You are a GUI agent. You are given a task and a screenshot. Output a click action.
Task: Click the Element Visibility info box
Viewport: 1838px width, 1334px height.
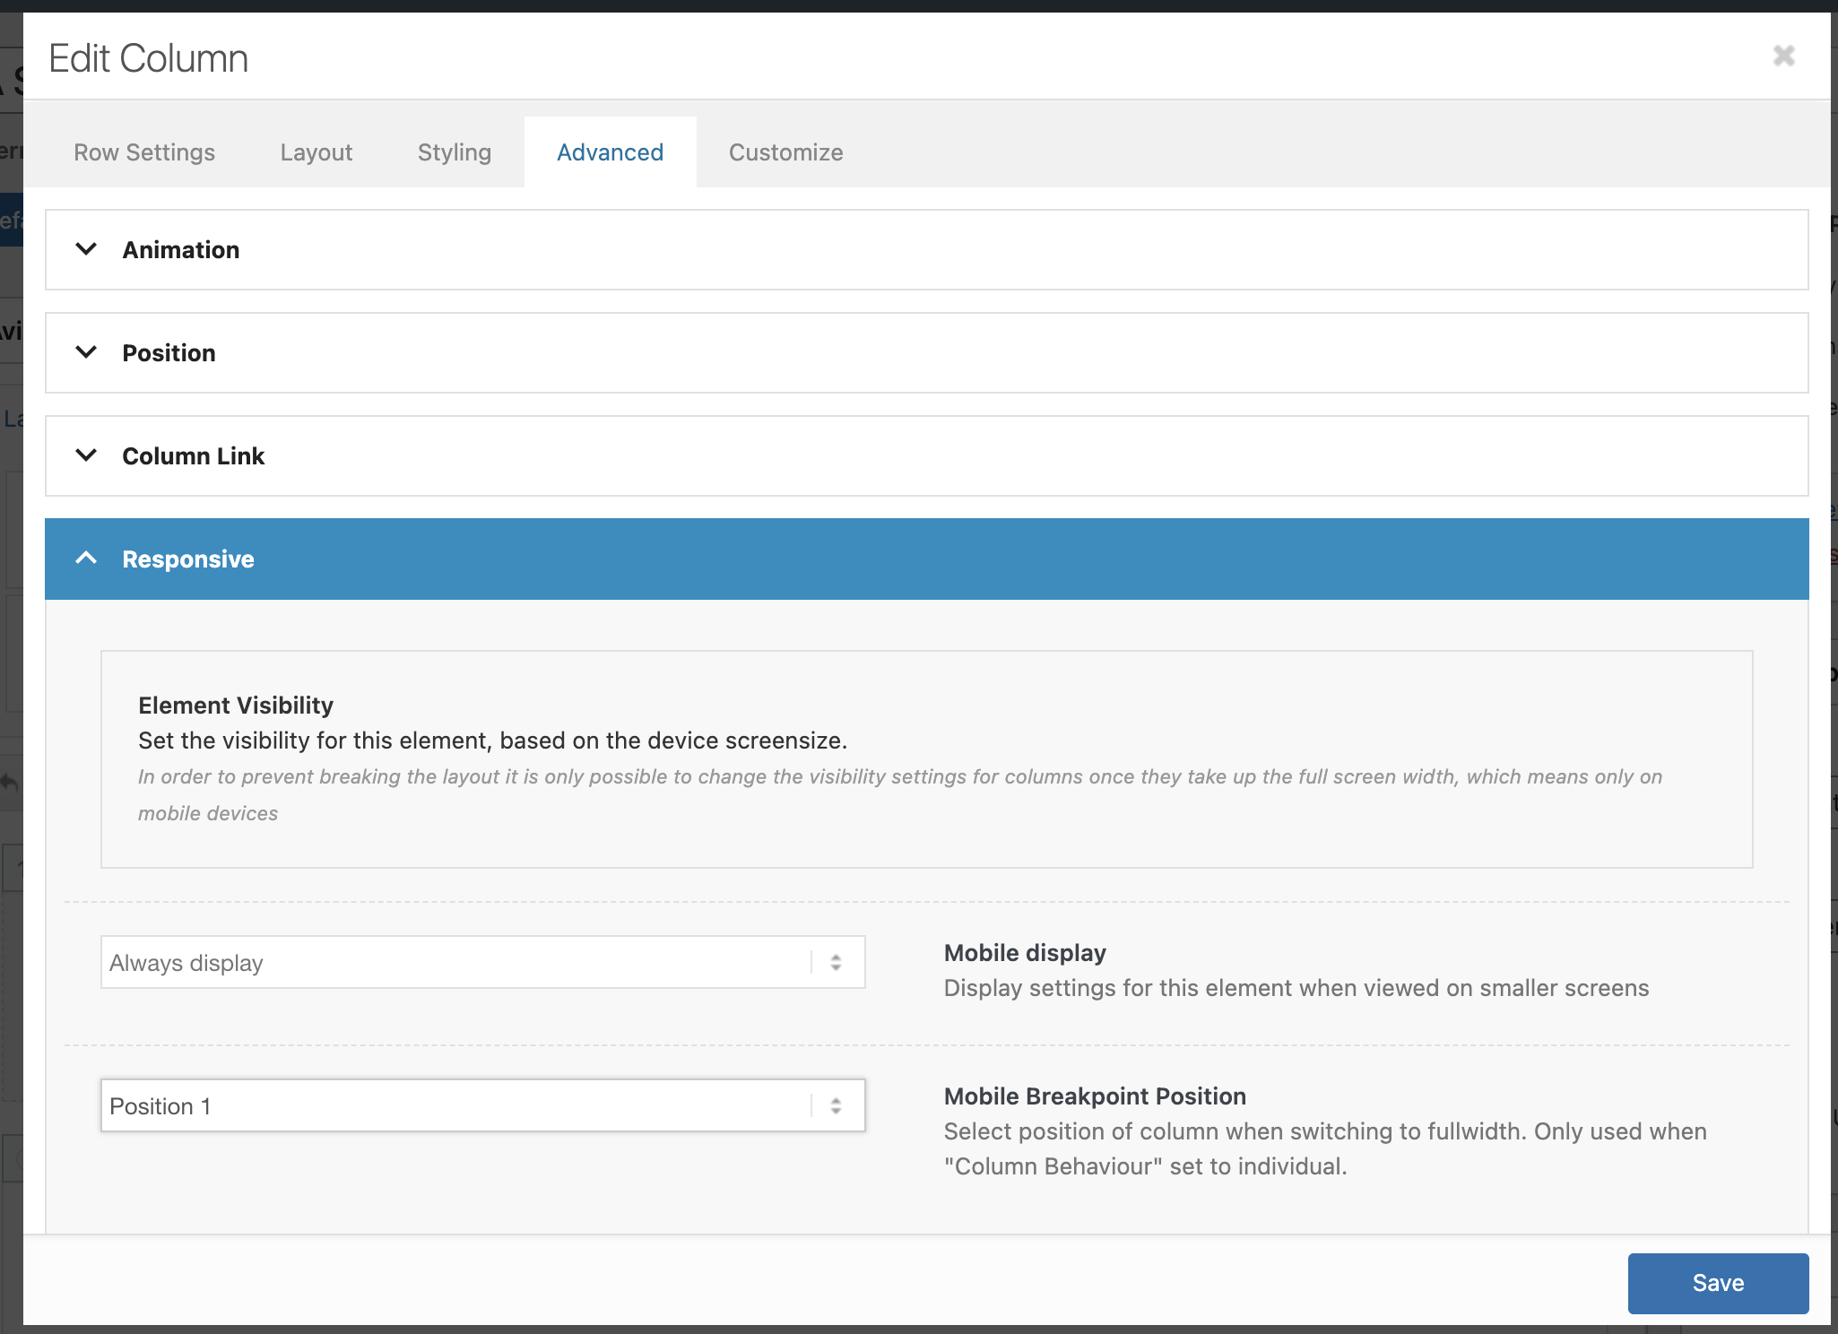[x=925, y=759]
